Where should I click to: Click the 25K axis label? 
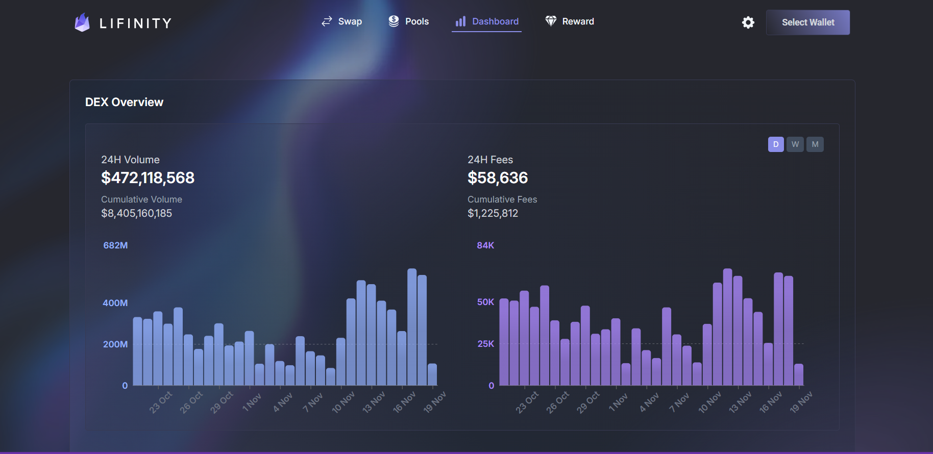[x=485, y=344]
